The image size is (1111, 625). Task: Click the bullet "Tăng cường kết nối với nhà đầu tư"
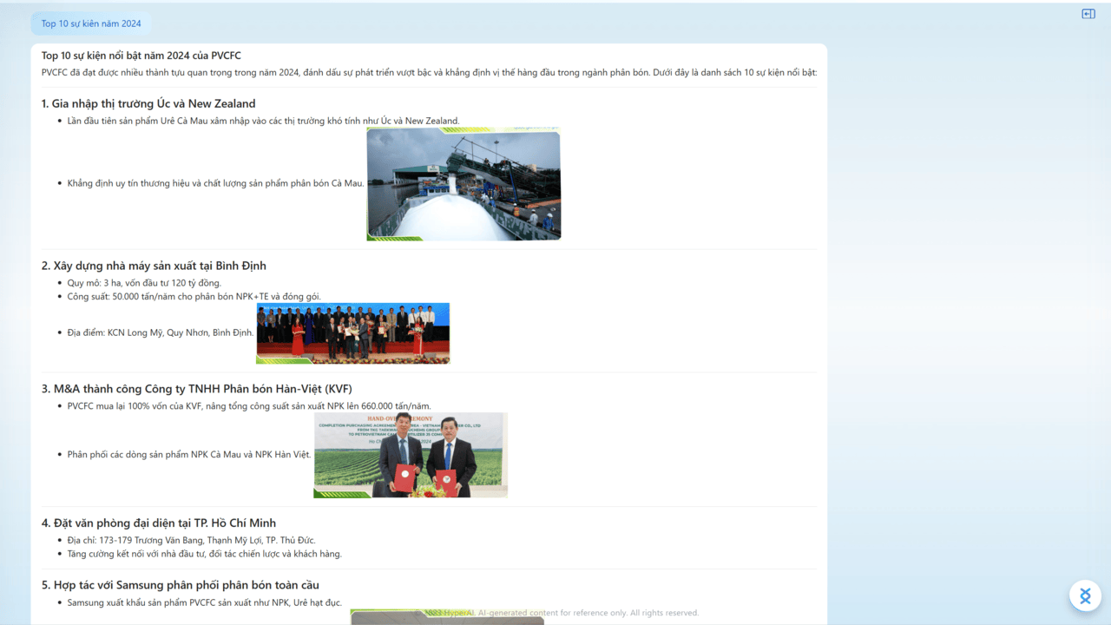pos(205,554)
